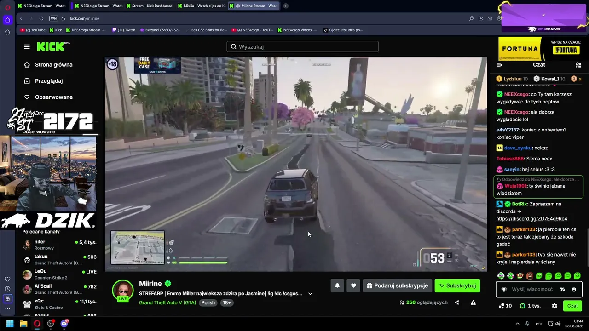This screenshot has width=589, height=331.
Task: Reload the page
Action: coord(41,18)
